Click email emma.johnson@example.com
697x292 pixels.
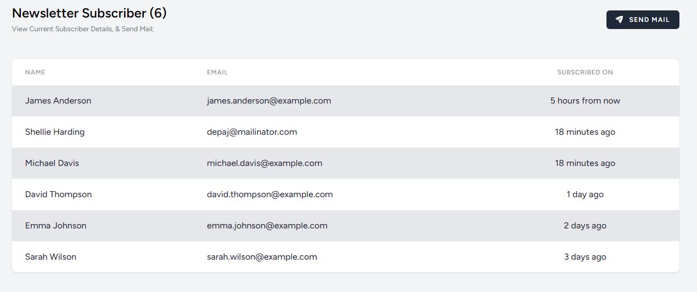267,226
